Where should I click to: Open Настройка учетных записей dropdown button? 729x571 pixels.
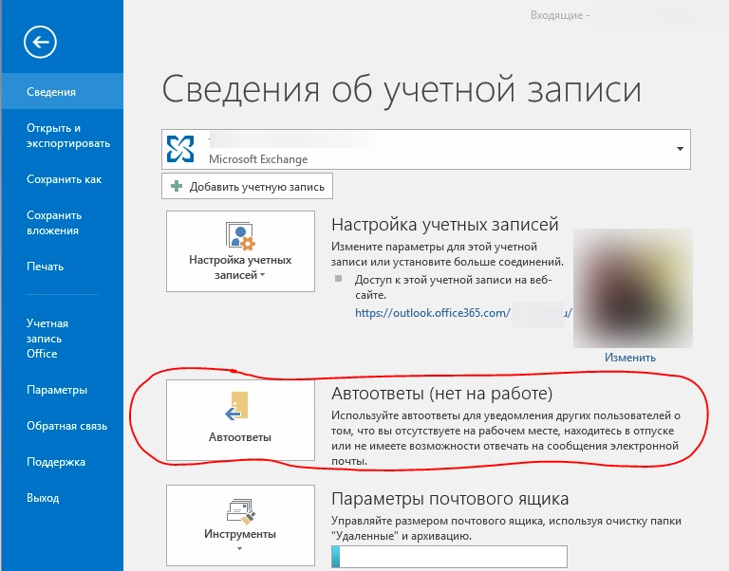pyautogui.click(x=240, y=251)
